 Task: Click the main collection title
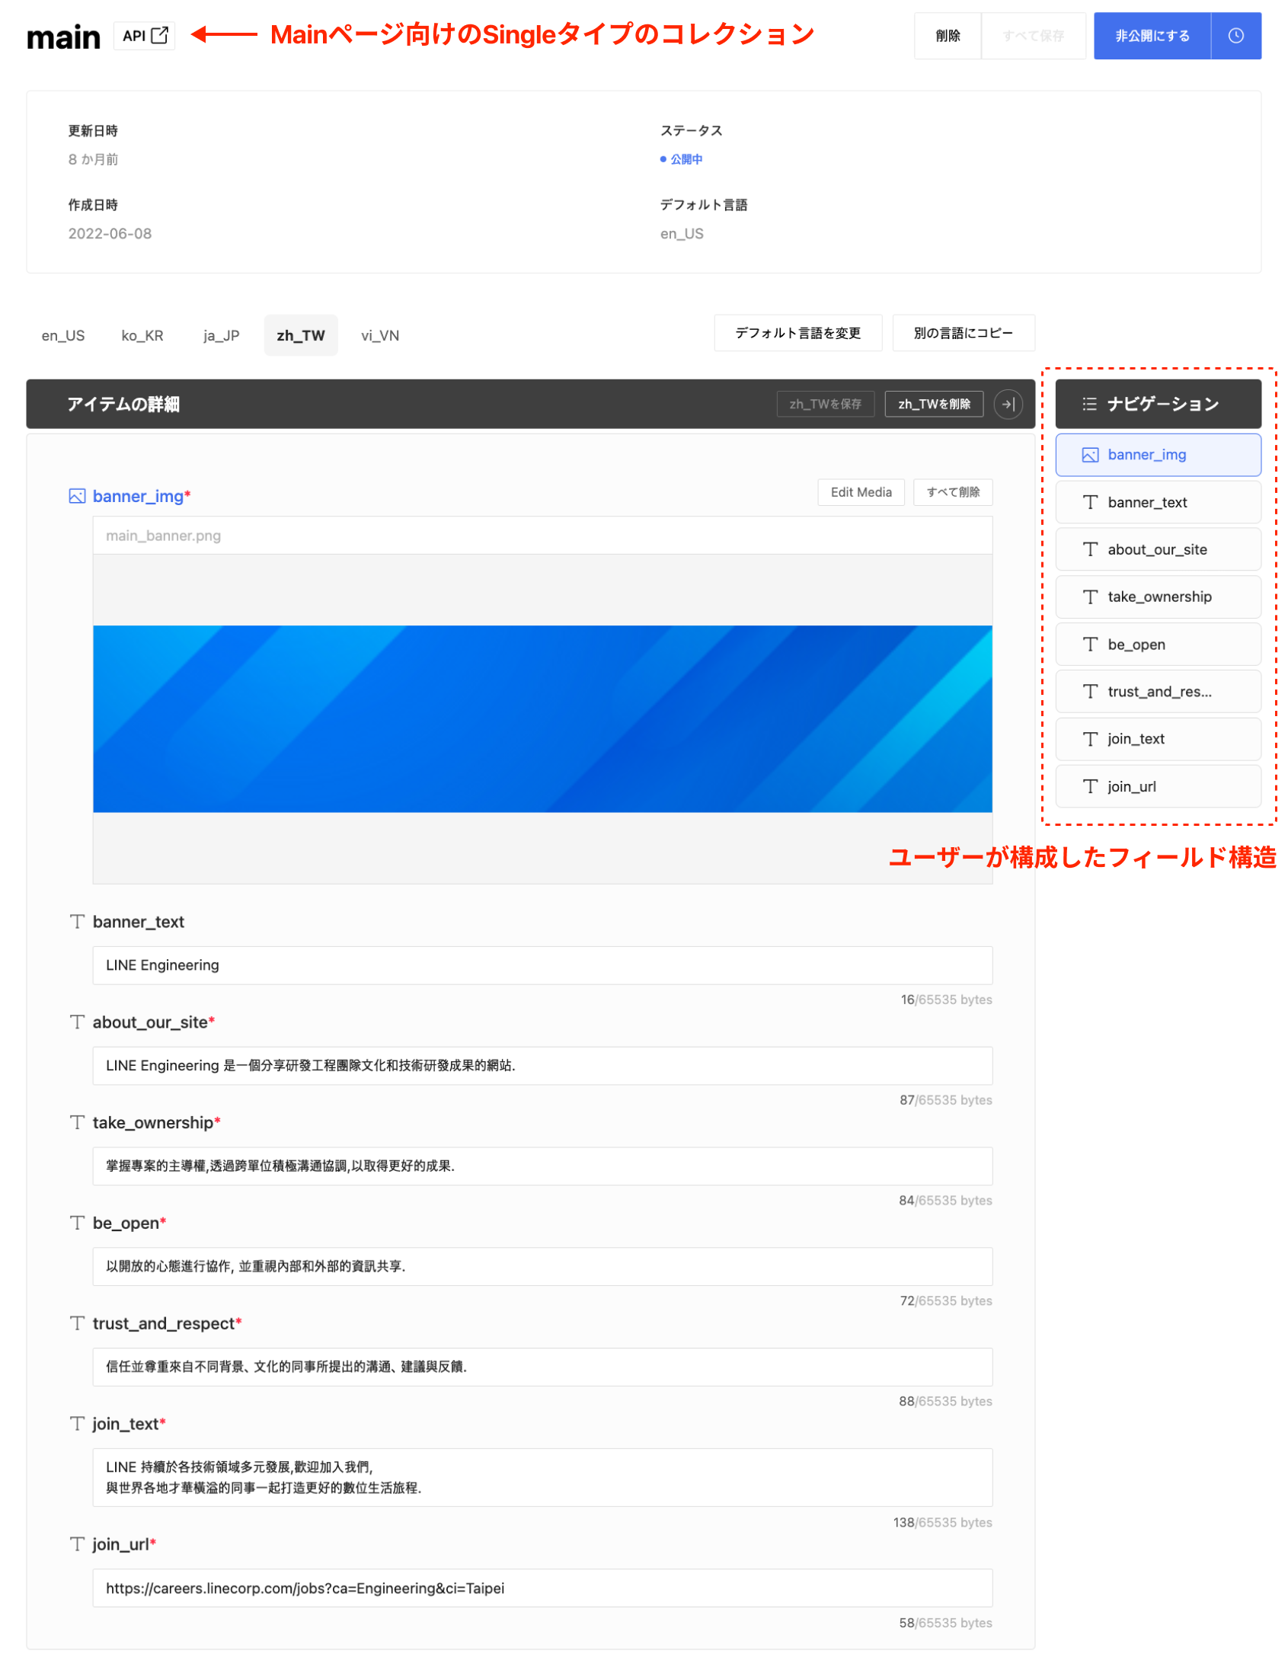pos(63,37)
